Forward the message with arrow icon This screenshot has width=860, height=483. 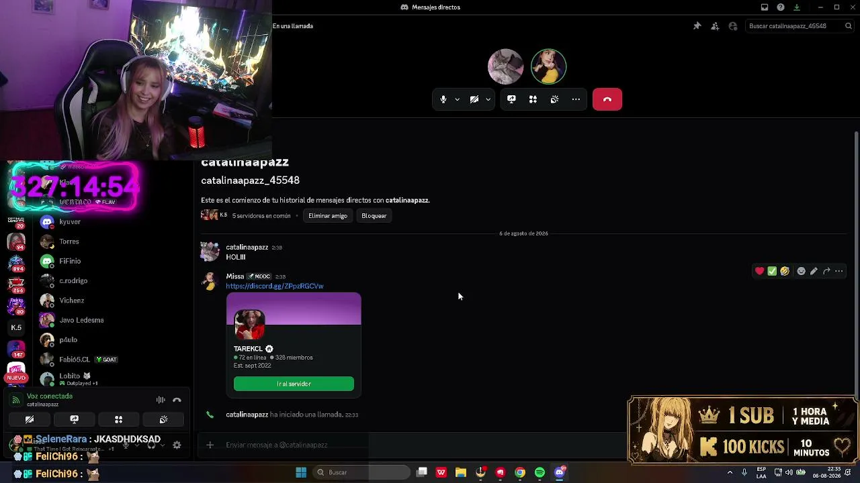point(826,271)
